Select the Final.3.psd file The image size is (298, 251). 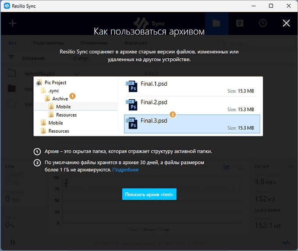(x=192, y=124)
